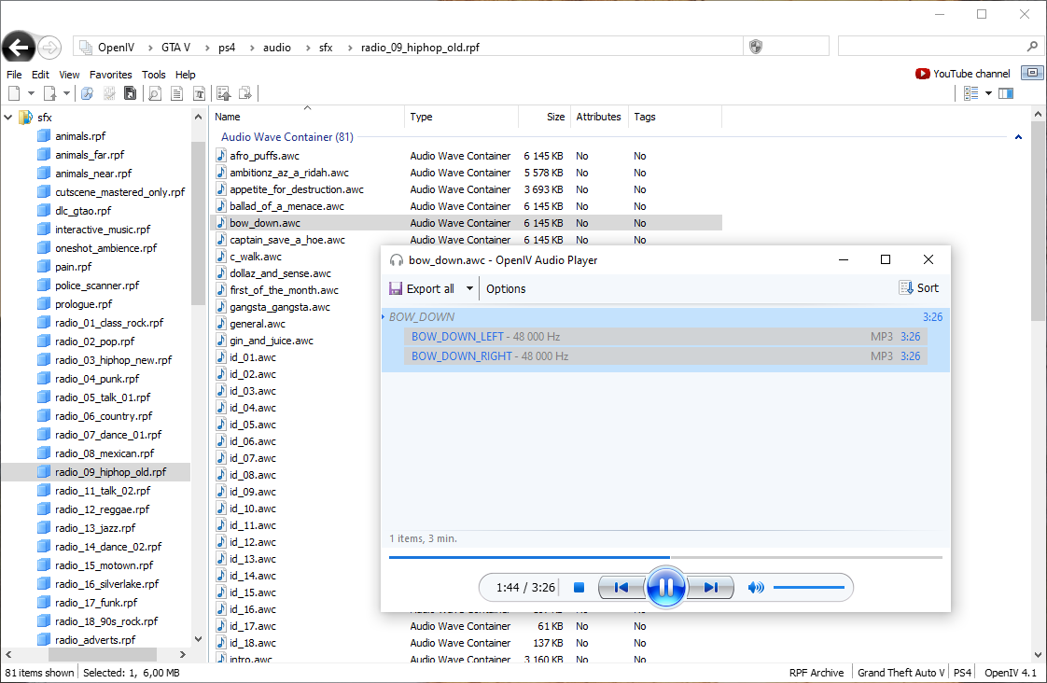Image resolution: width=1047 pixels, height=683 pixels.
Task: Navigate to the ps4 breadcrumb
Action: pyautogui.click(x=227, y=48)
